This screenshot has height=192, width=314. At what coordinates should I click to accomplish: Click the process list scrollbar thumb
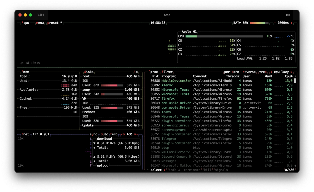pyautogui.click(x=295, y=81)
